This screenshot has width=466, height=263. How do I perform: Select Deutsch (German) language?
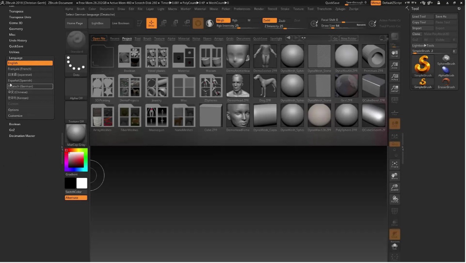click(30, 86)
